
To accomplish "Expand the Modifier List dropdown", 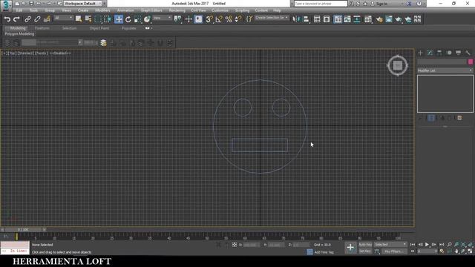I will click(x=445, y=70).
